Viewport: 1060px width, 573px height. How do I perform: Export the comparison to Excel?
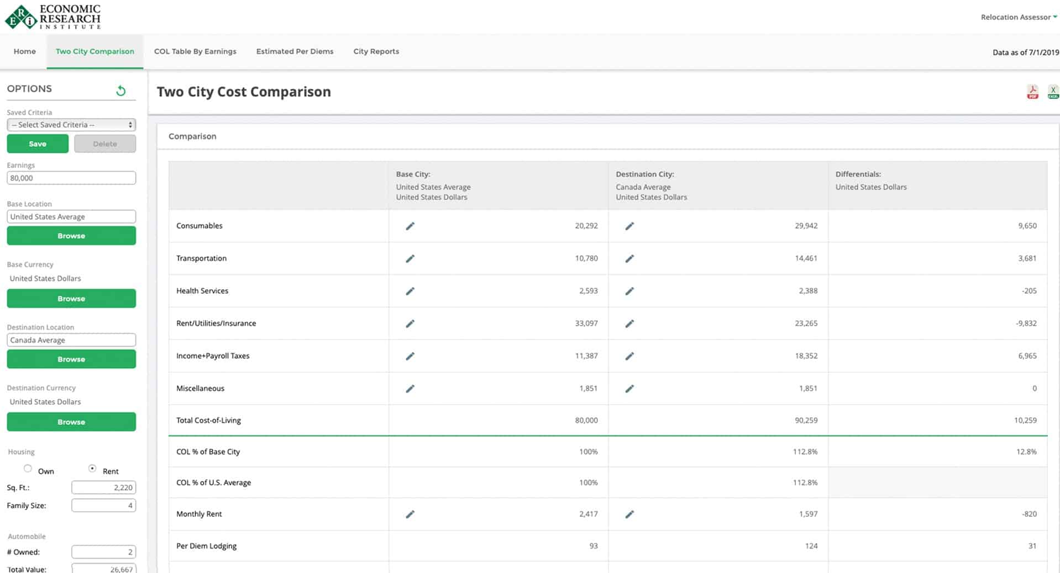[1053, 92]
